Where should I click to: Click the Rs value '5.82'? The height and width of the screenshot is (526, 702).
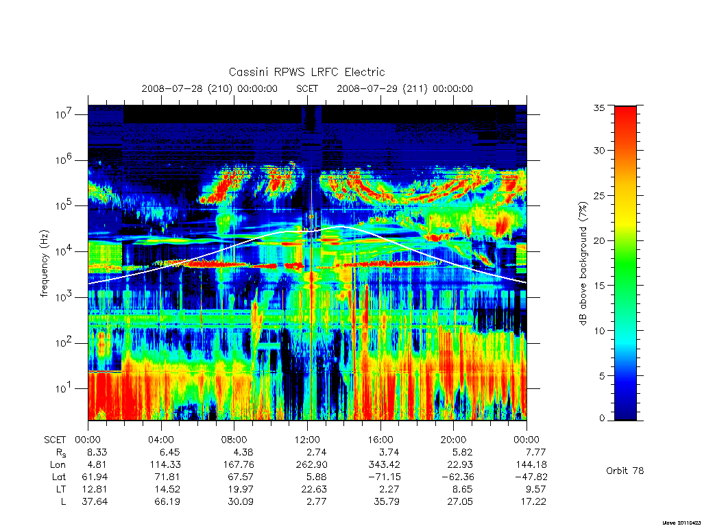[463, 452]
